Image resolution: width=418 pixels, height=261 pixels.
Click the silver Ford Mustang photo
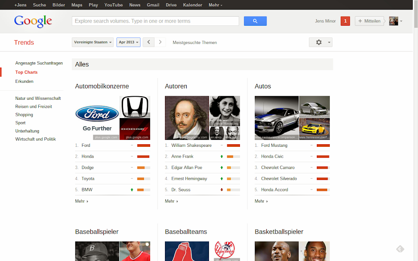coord(277,118)
